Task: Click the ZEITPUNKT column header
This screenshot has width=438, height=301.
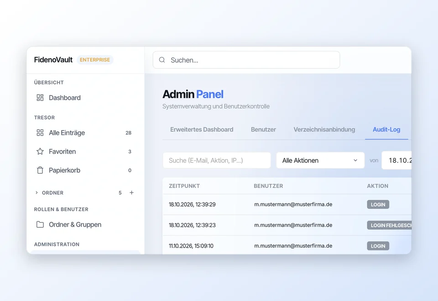Action: pyautogui.click(x=184, y=186)
